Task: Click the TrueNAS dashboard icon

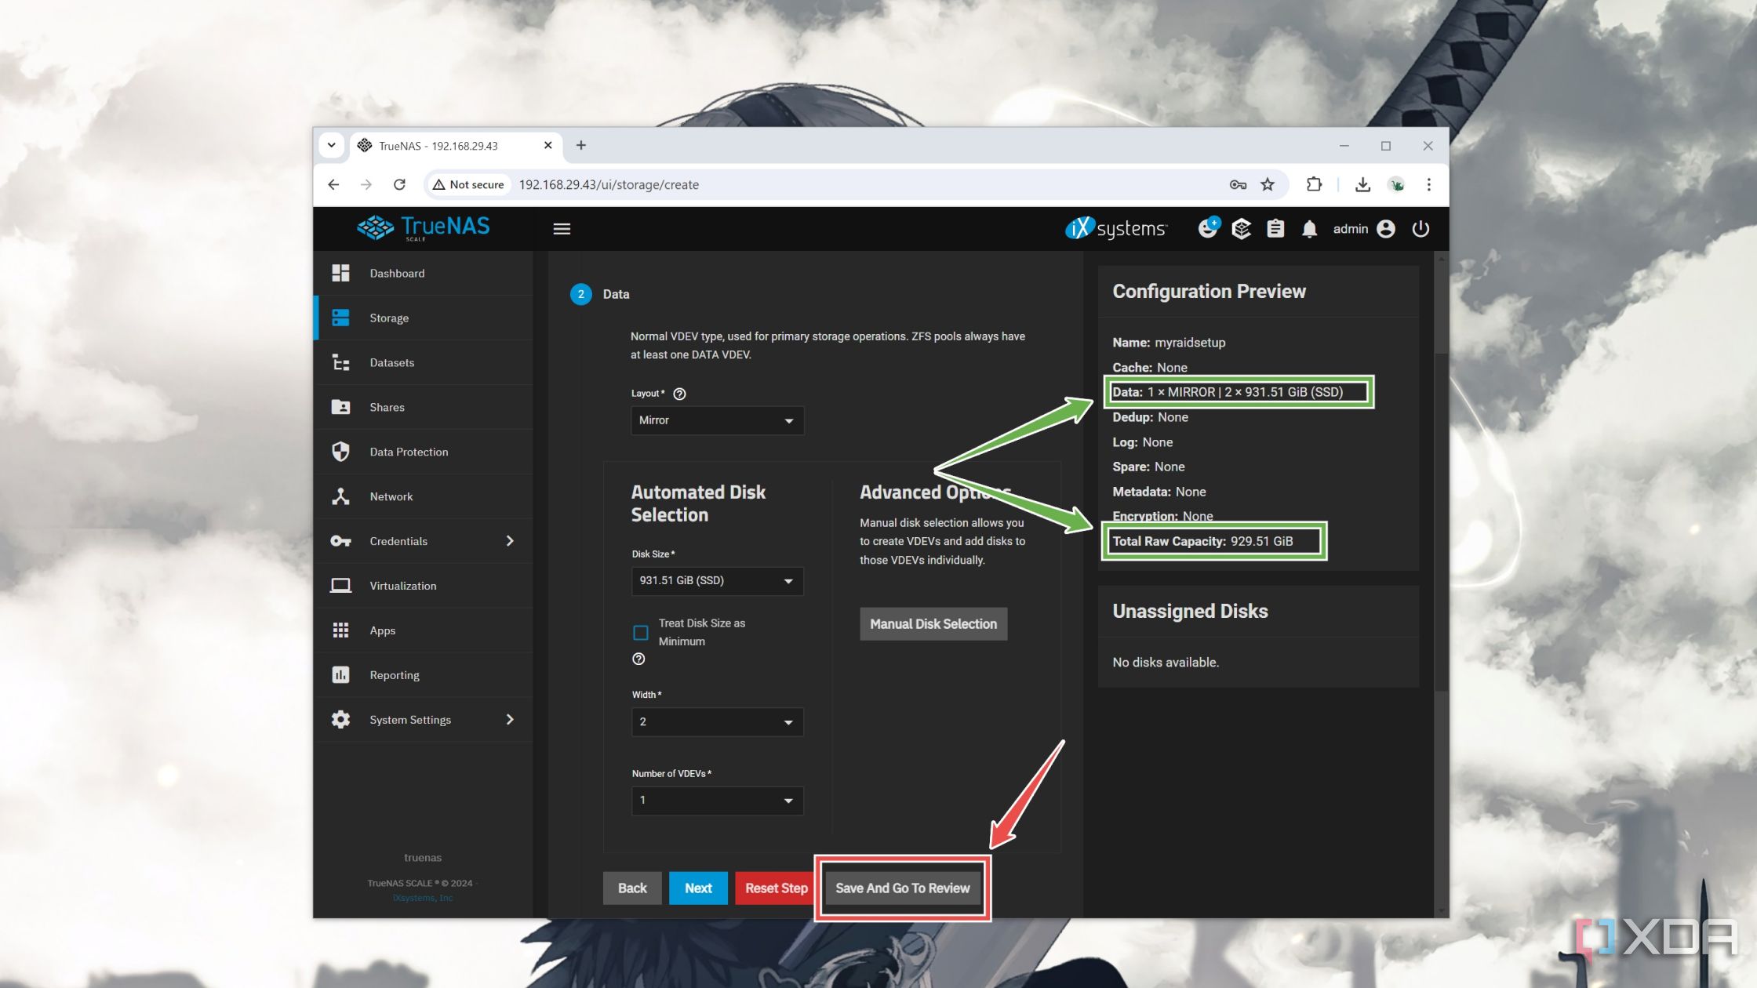Action: pyautogui.click(x=341, y=273)
